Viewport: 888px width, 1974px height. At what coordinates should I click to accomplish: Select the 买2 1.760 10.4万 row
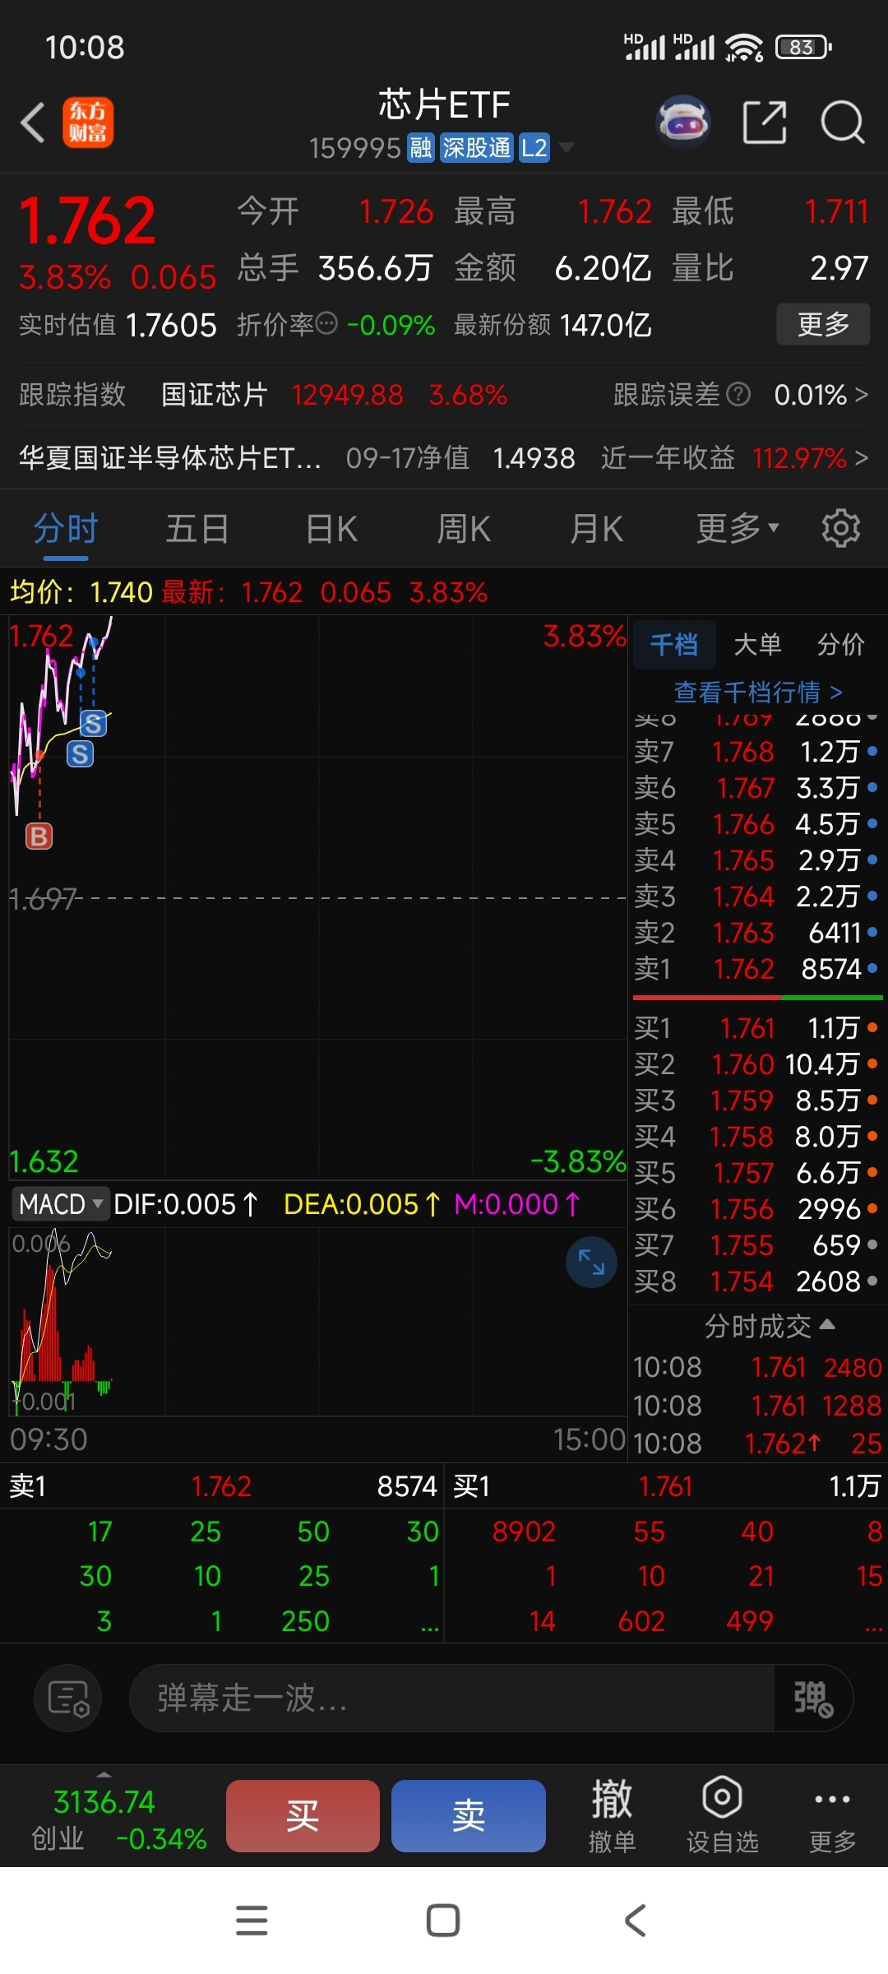pos(756,1064)
